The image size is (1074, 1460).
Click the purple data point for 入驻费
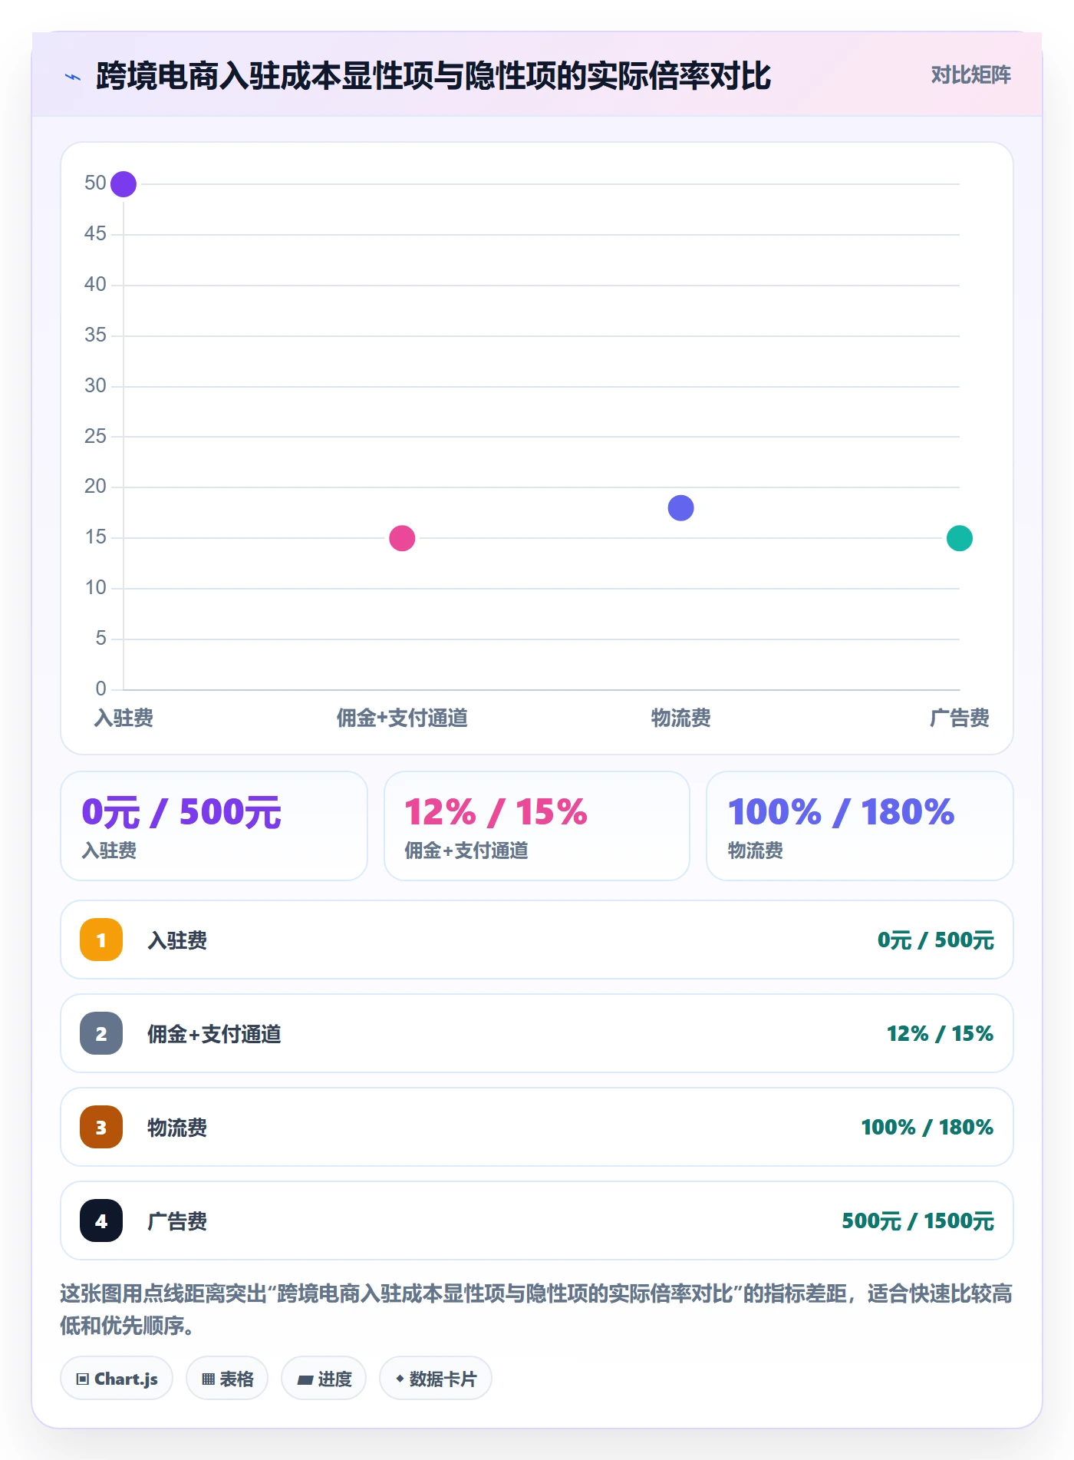point(124,184)
